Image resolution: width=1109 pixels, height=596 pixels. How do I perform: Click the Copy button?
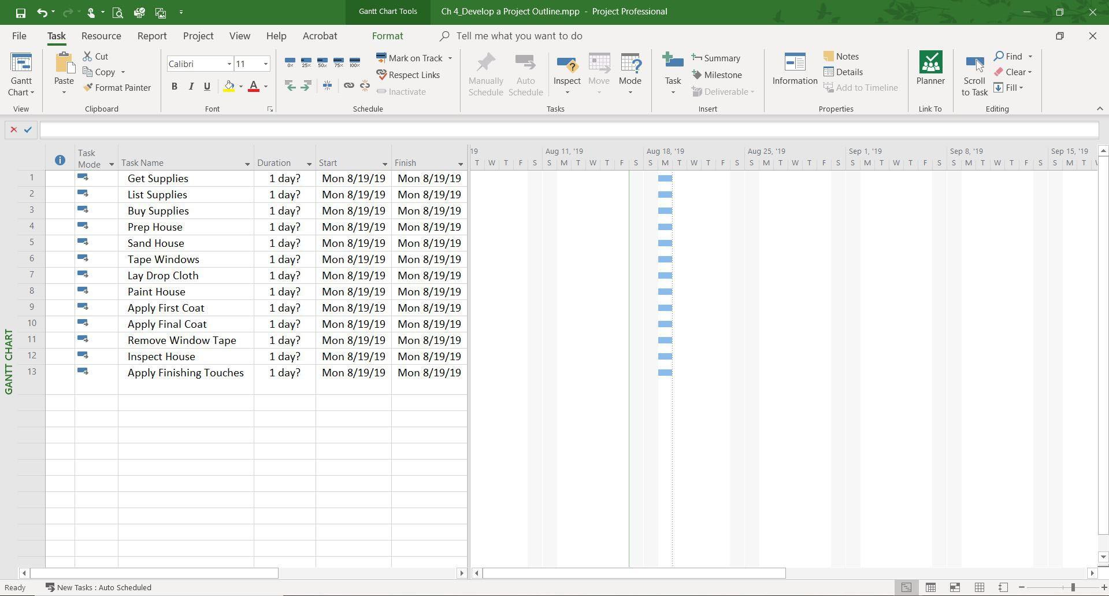pyautogui.click(x=99, y=72)
